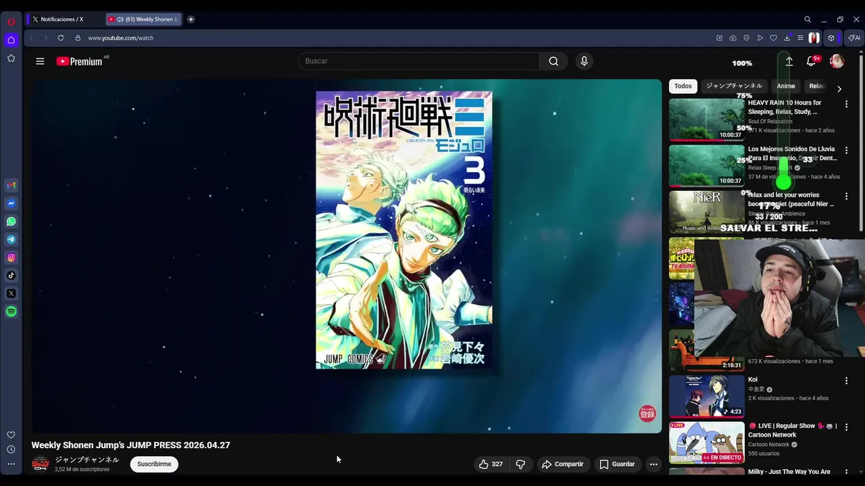
Task: Share the video via Compartir
Action: coord(562,464)
